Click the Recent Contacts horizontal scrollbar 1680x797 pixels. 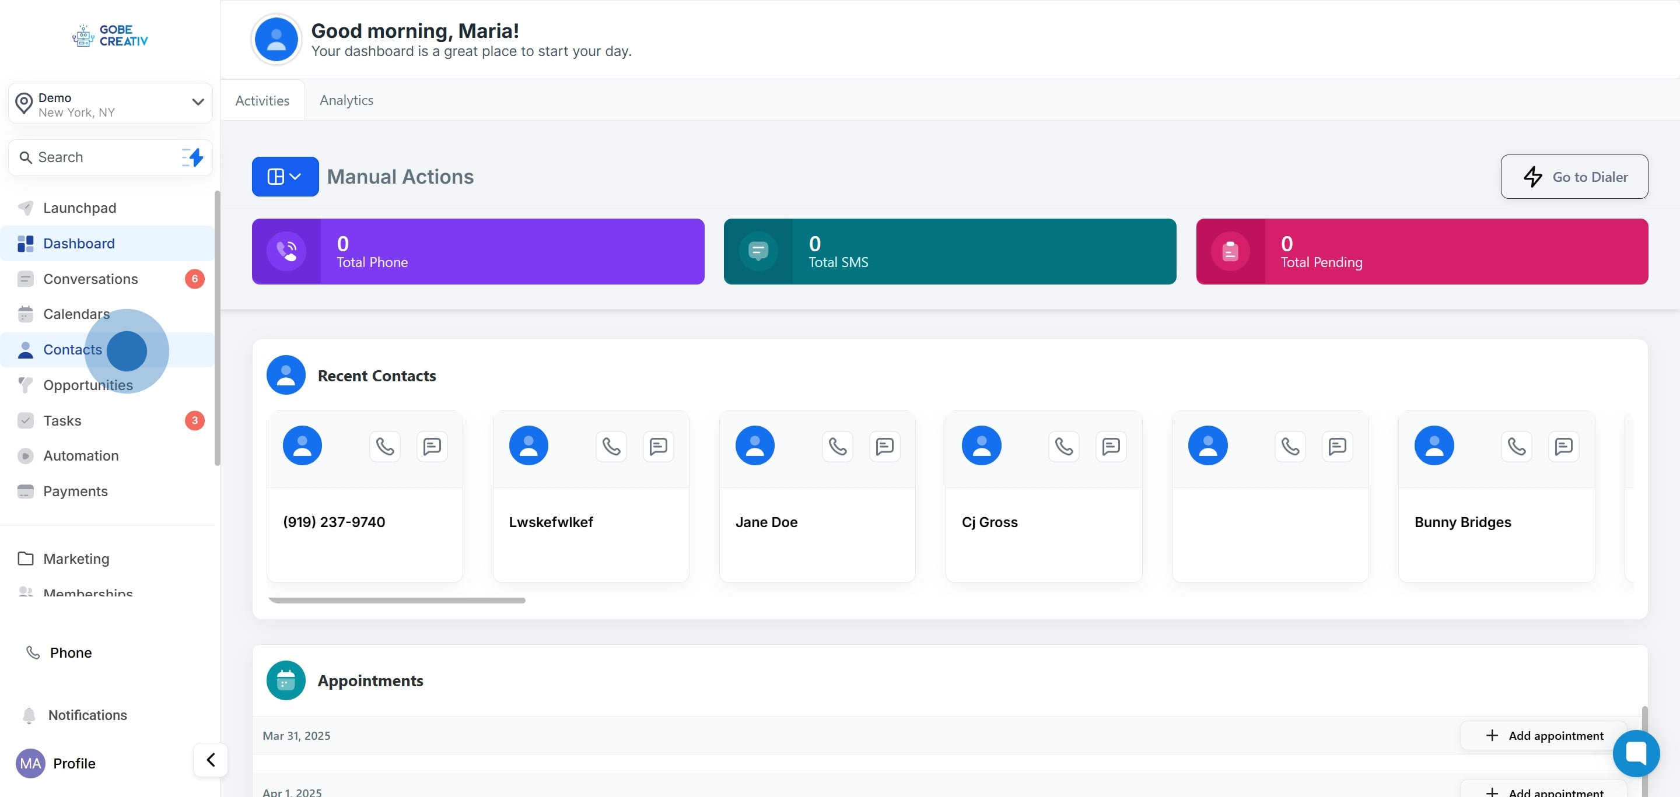[397, 600]
